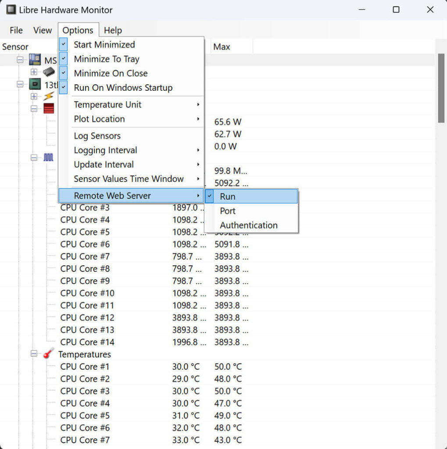This screenshot has width=447, height=449.
Task: Expand the plus node next to the lightning bolt
Action: click(x=34, y=96)
